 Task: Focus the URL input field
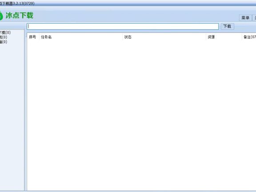123,26
